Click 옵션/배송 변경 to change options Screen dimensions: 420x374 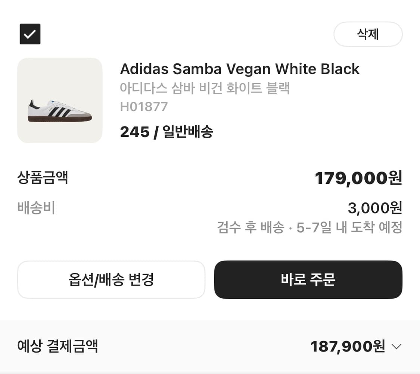click(x=111, y=280)
